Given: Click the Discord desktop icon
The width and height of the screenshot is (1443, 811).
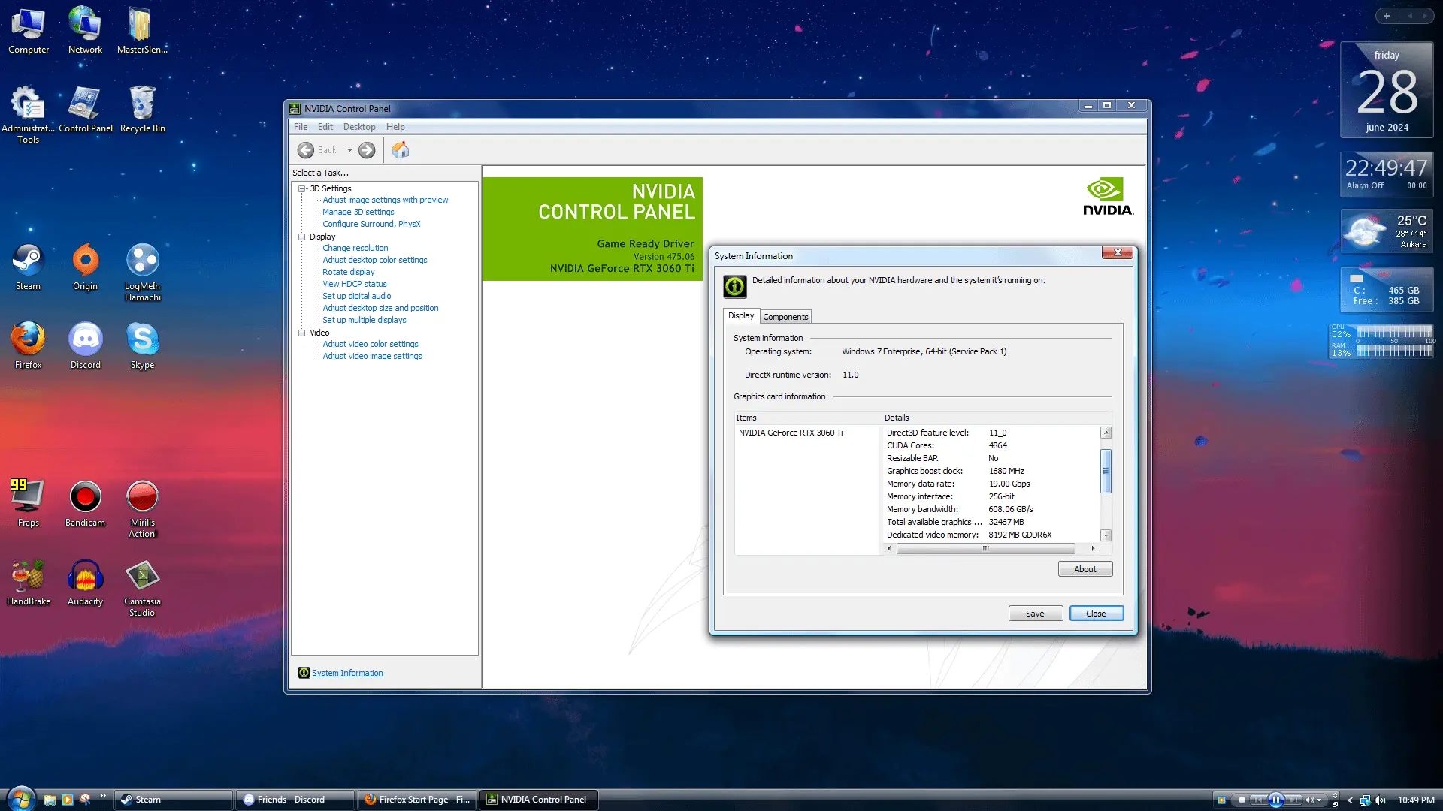Looking at the screenshot, I should [x=85, y=346].
